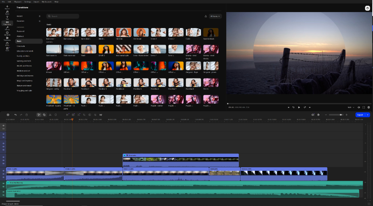Mute the Time Has Blue Sky audio track
The image size is (373, 206).
[3, 183]
